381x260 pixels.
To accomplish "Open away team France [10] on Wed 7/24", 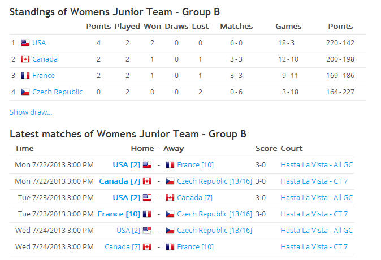I will (196, 247).
